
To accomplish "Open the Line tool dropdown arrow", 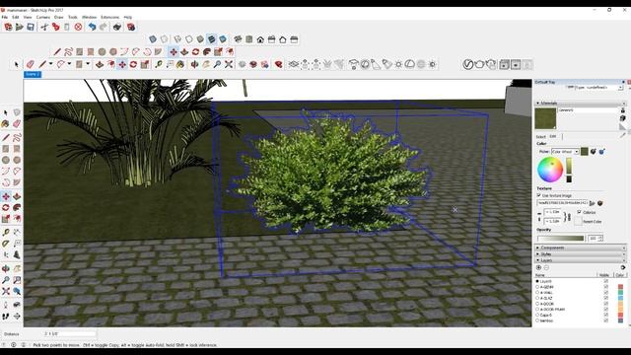I will point(50,64).
